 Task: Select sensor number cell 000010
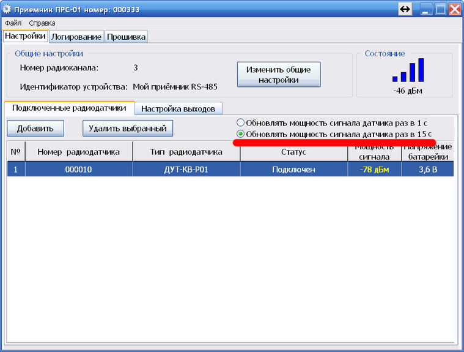point(79,170)
